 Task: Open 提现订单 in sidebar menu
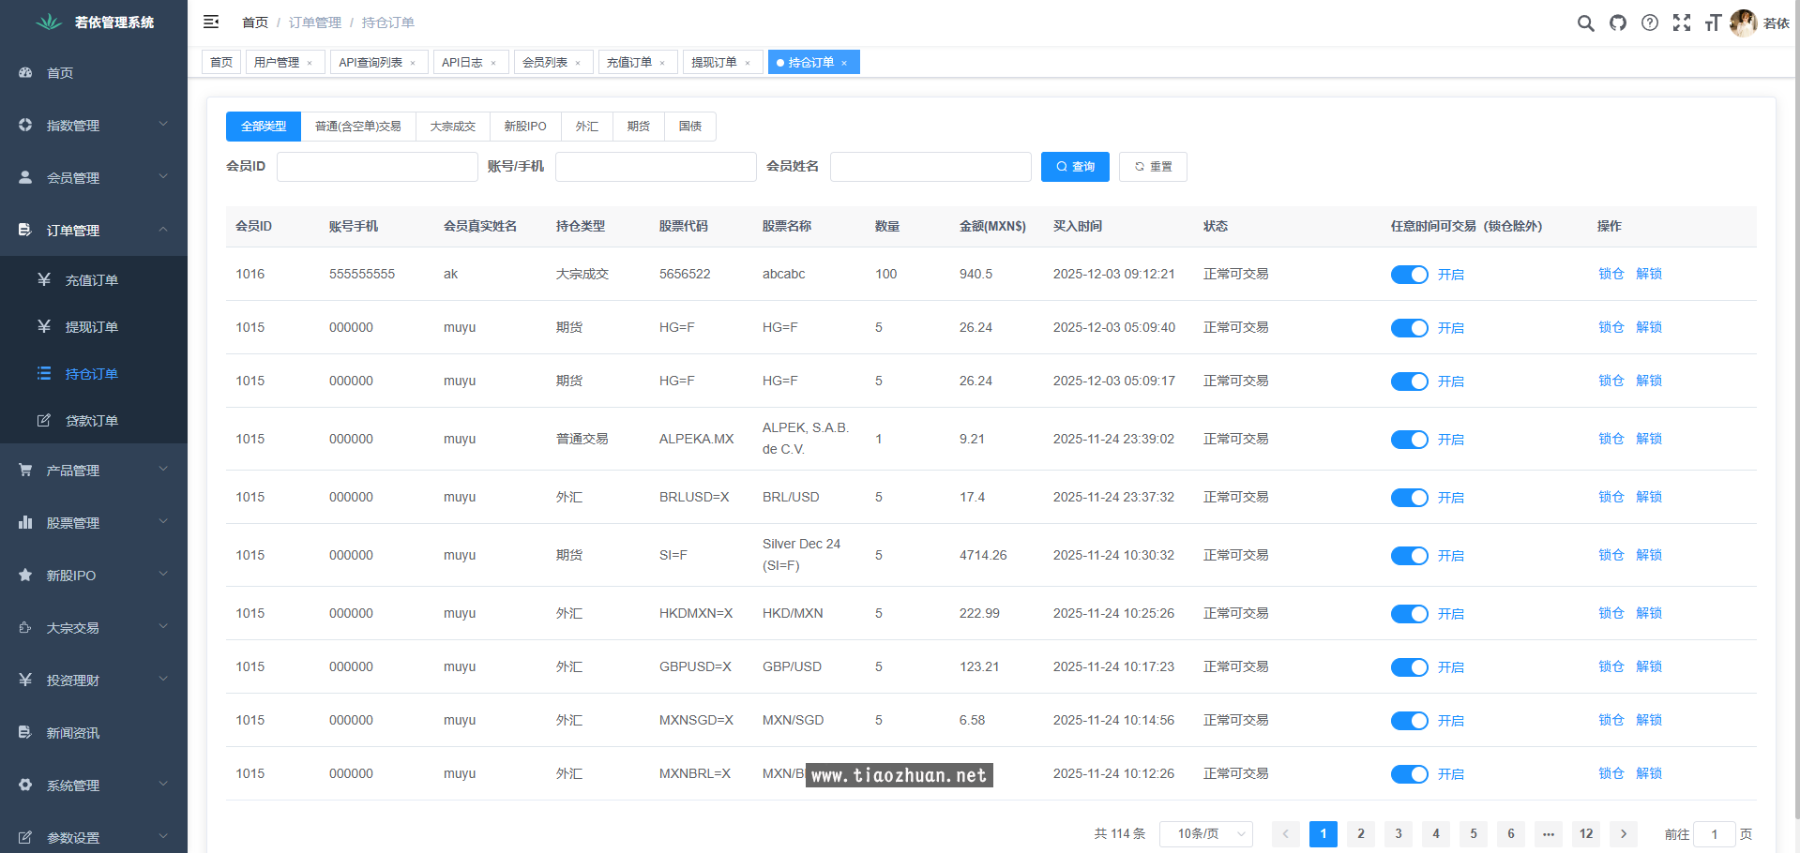point(92,327)
